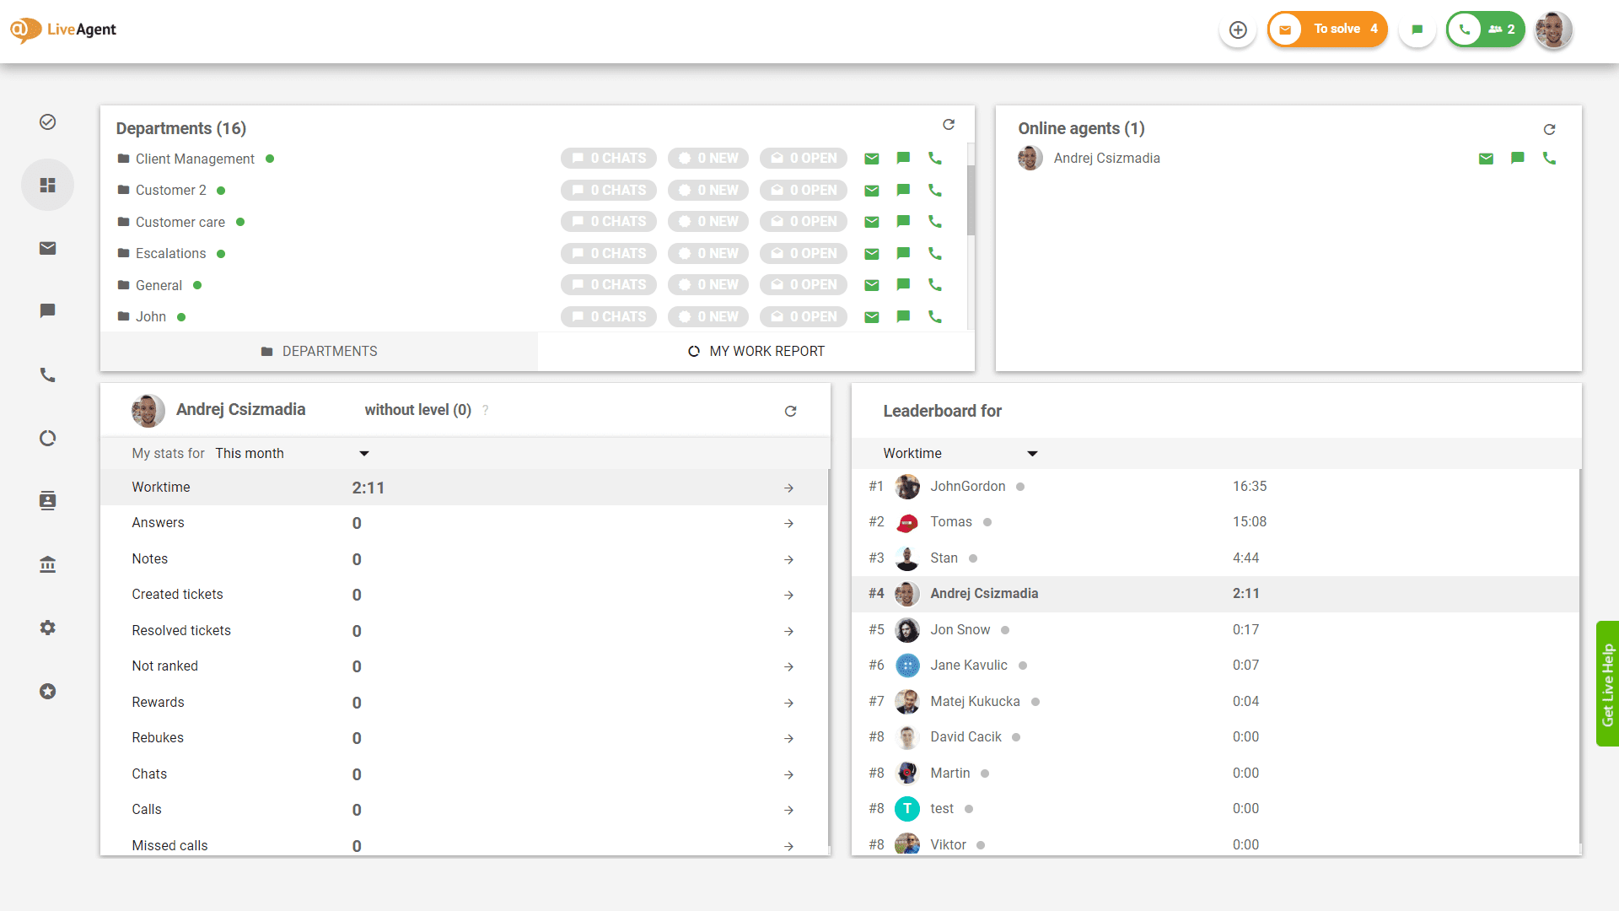Image resolution: width=1619 pixels, height=911 pixels.
Task: Click 0 CHATS badge for Escalations department
Action: (x=609, y=253)
